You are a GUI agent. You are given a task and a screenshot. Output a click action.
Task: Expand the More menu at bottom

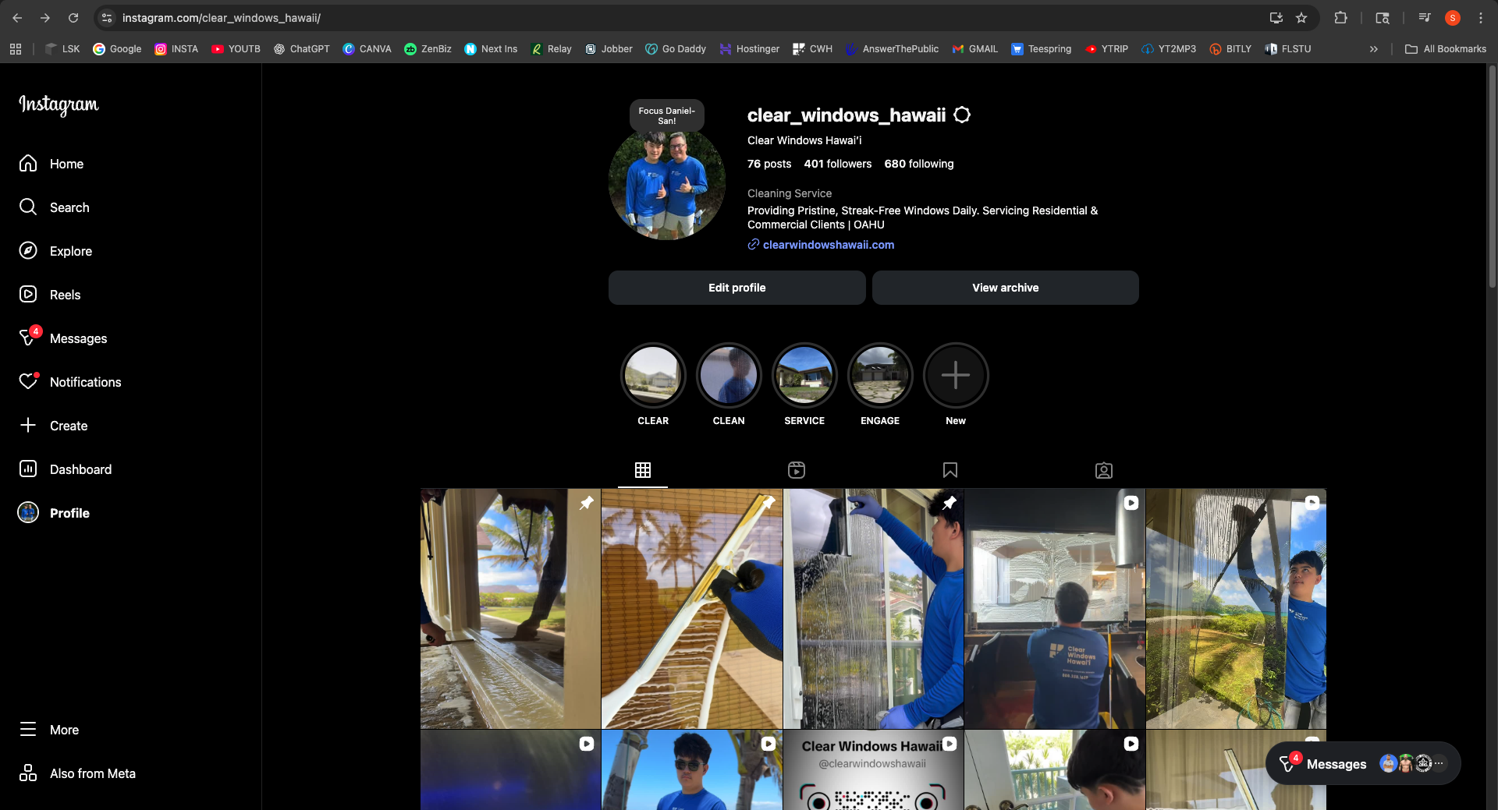click(x=28, y=730)
